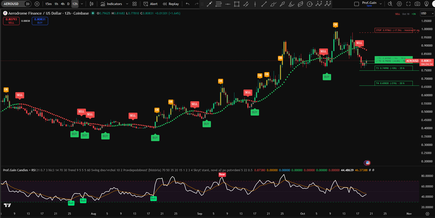
Task: Redo the chart action
Action: click(196, 4)
